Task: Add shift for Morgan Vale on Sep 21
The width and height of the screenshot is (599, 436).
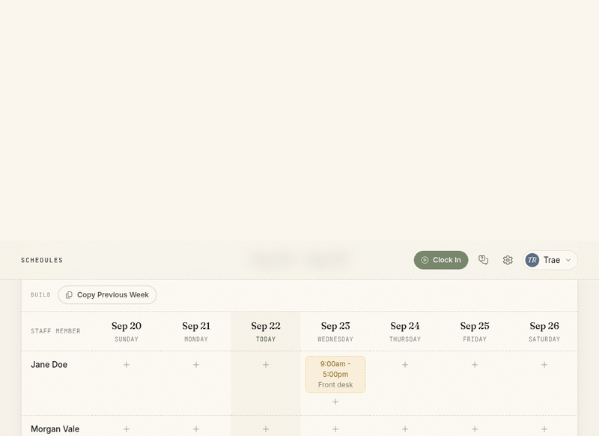Action: point(196,429)
